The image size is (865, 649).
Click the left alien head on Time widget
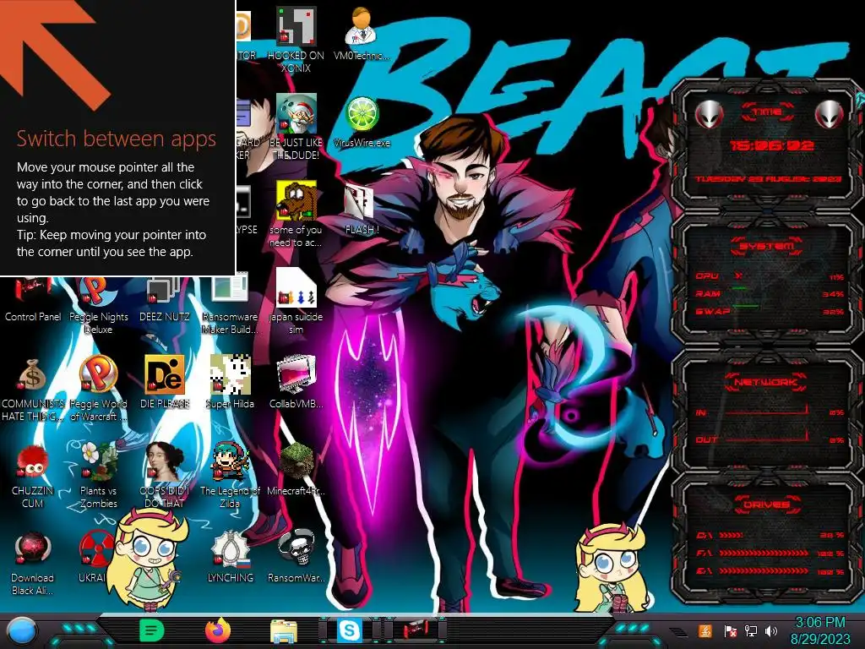[x=709, y=115]
